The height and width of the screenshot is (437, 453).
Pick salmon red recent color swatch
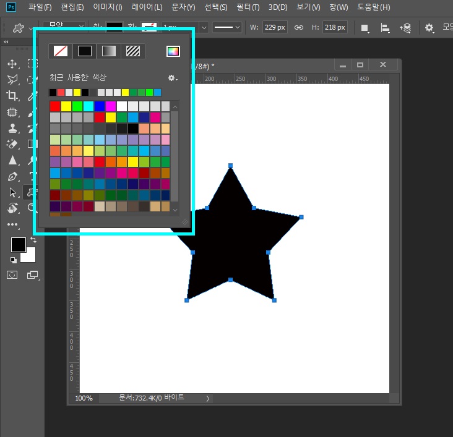61,92
